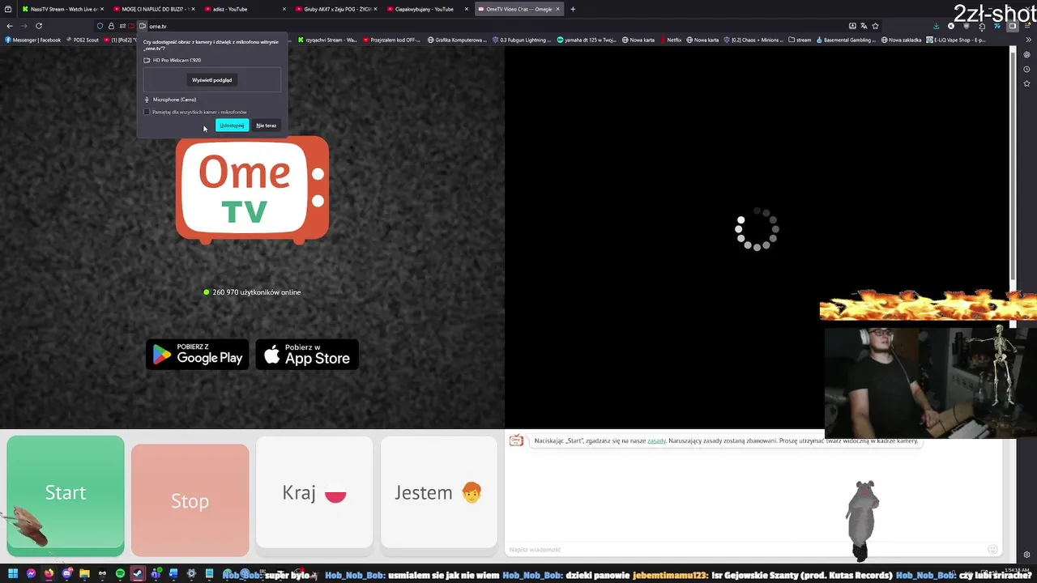Click the red Stop button
This screenshot has height=583, width=1037.
tap(190, 500)
